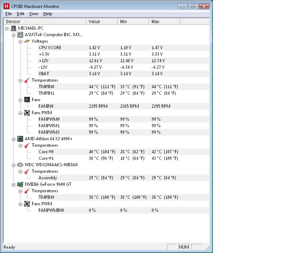Open the View menu

coord(34,14)
